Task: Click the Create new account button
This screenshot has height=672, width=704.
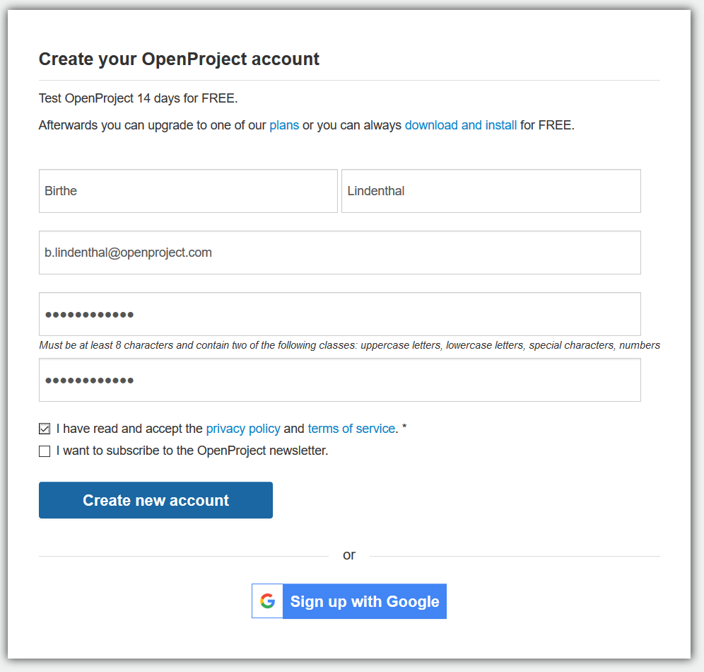Action: point(156,500)
